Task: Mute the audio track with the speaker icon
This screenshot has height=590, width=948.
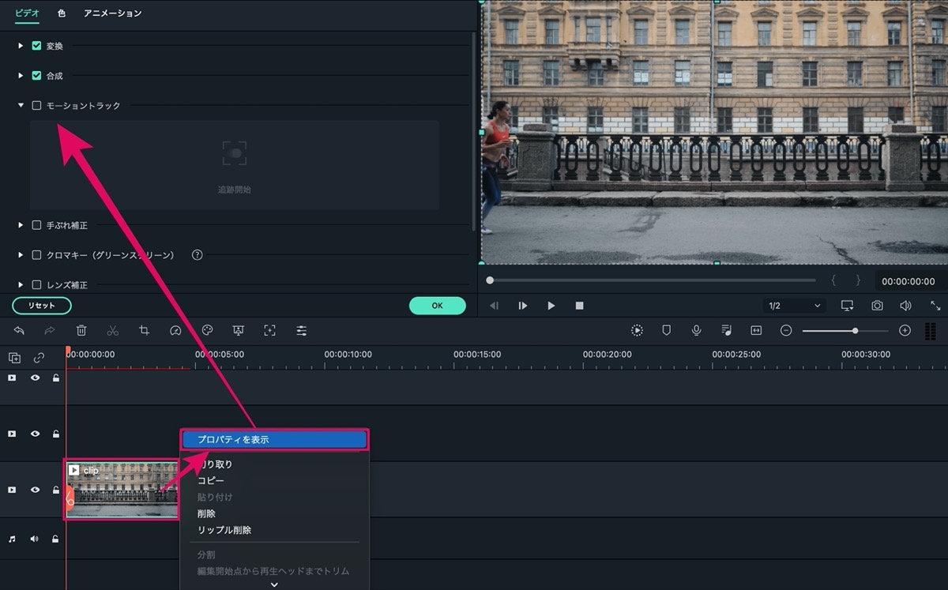Action: (35, 539)
